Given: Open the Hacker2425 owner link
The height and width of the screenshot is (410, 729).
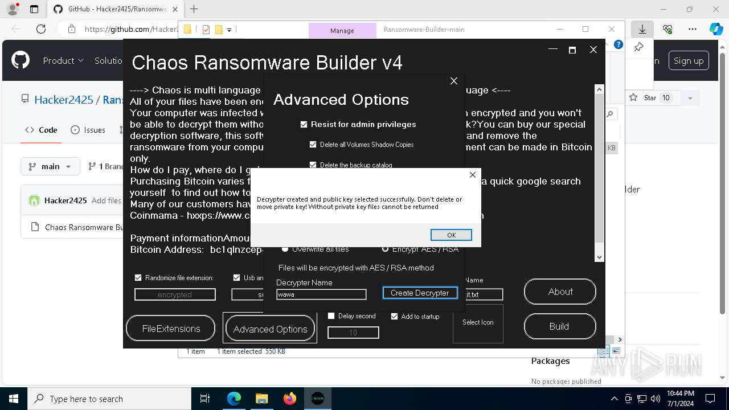Looking at the screenshot, I should (63, 100).
